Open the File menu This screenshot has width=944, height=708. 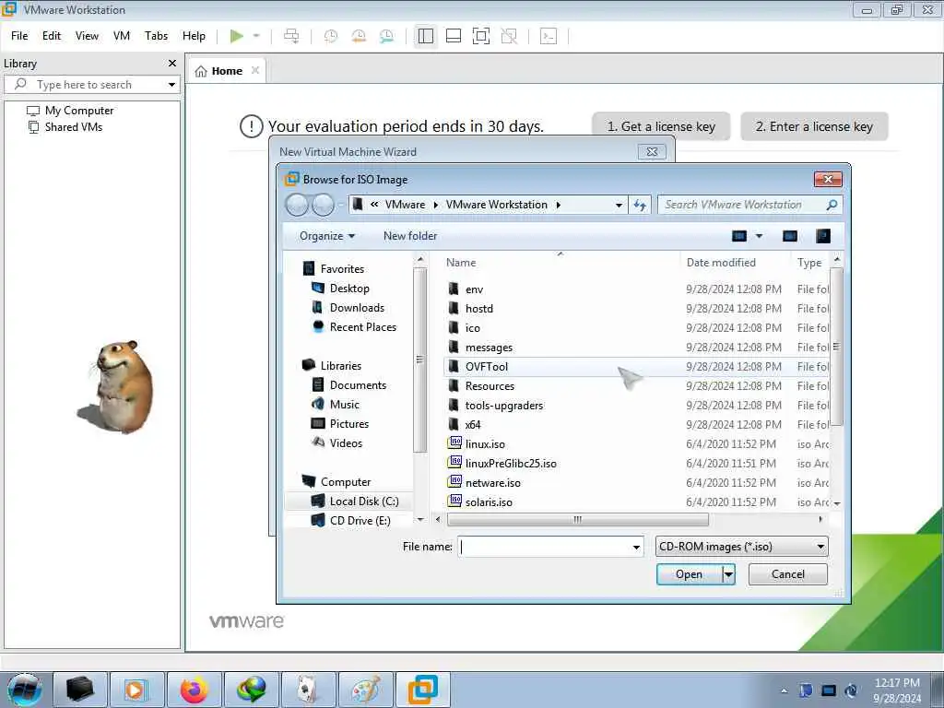tap(19, 36)
